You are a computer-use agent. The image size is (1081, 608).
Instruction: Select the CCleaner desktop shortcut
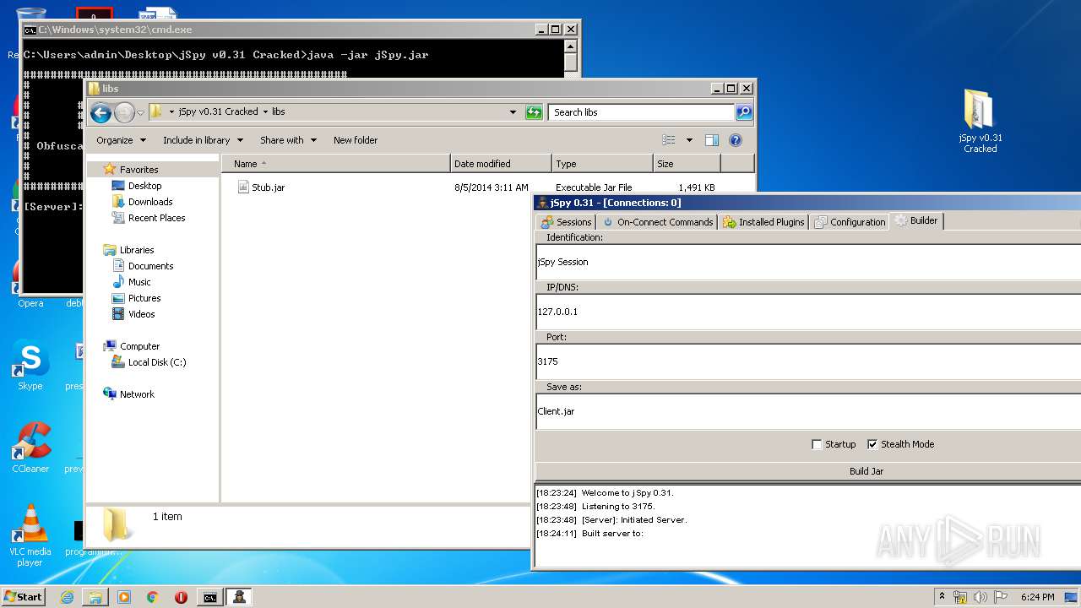click(30, 448)
